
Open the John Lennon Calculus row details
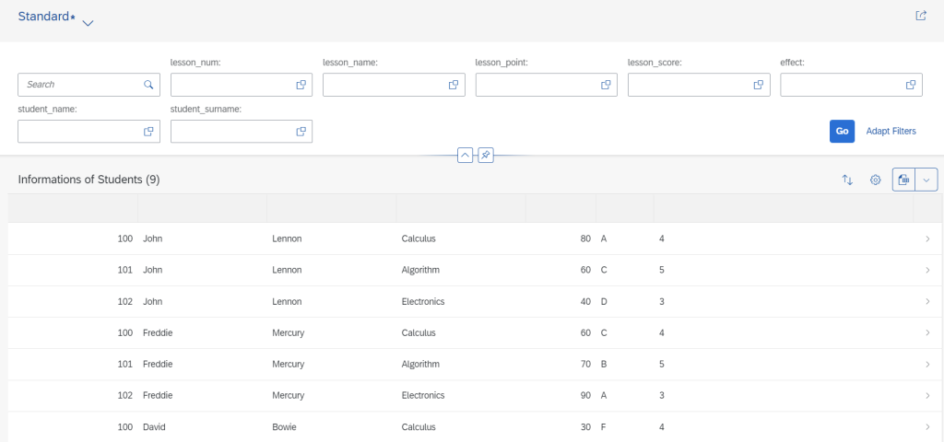click(x=476, y=238)
